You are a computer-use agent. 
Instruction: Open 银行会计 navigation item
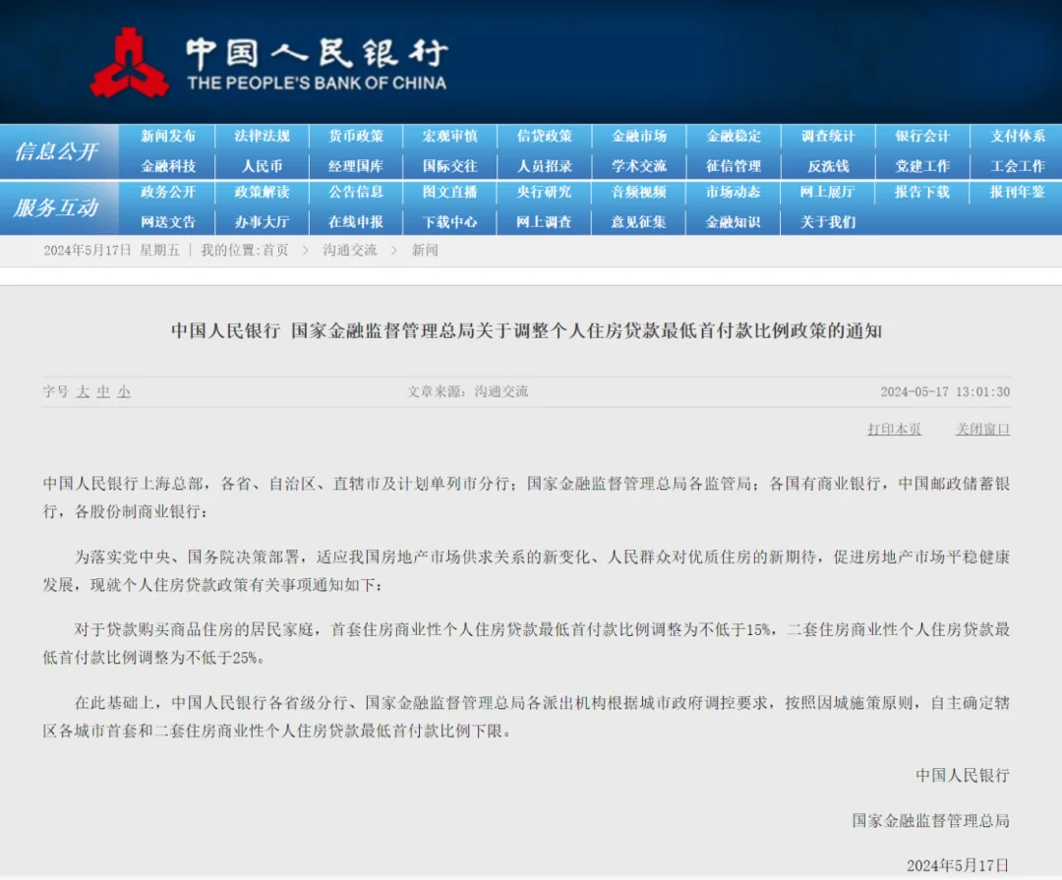922,136
